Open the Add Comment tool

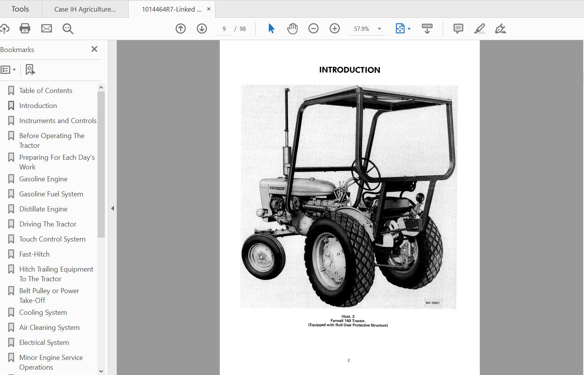(x=458, y=28)
